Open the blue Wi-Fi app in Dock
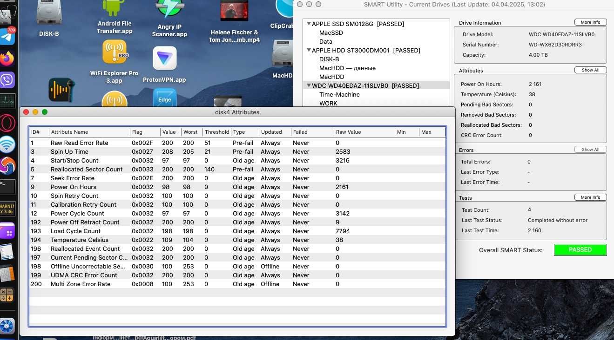The height and width of the screenshot is (340, 614). tap(7, 144)
